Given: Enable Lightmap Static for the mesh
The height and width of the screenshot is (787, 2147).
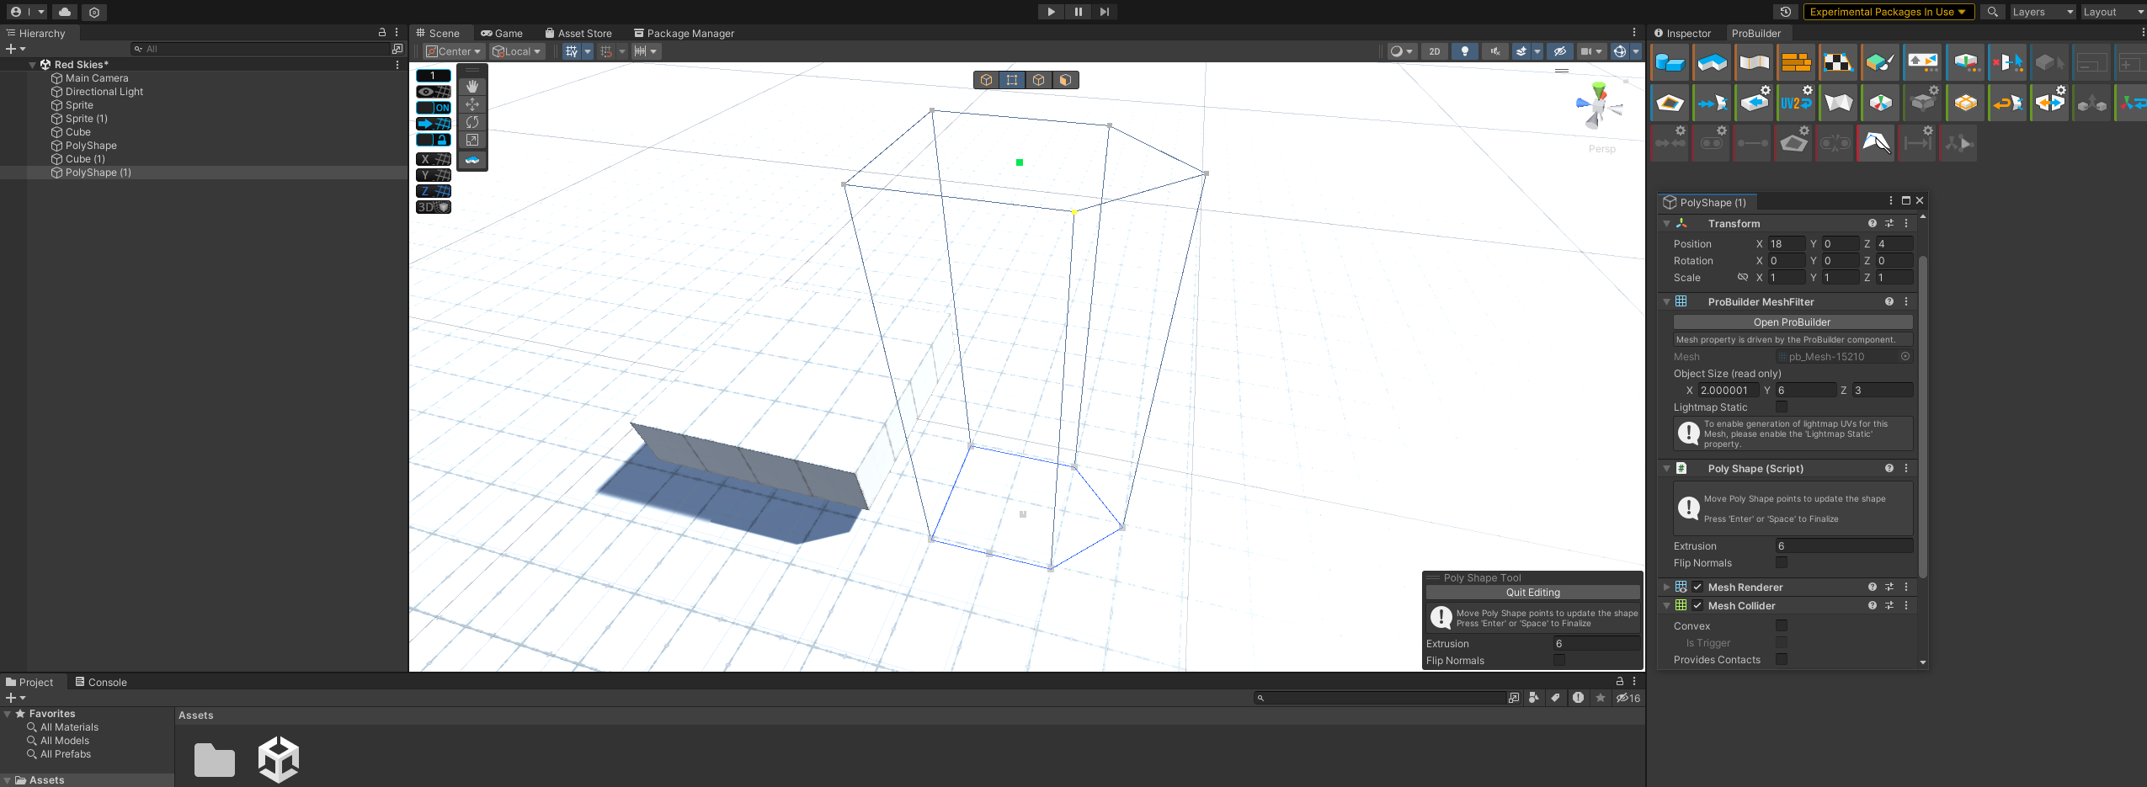Looking at the screenshot, I should point(1782,407).
